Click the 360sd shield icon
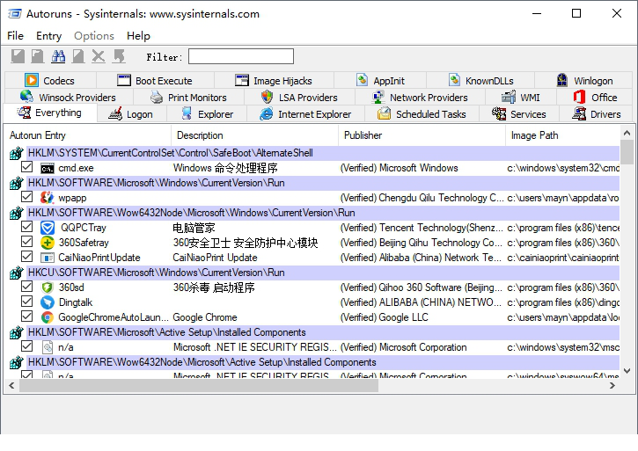 click(x=48, y=287)
